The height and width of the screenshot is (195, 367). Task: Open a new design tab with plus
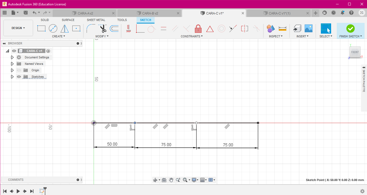click(x=315, y=13)
